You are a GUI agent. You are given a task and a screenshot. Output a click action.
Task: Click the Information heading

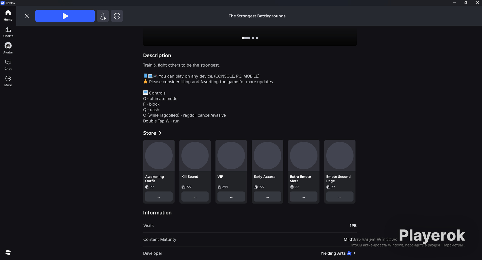157,213
